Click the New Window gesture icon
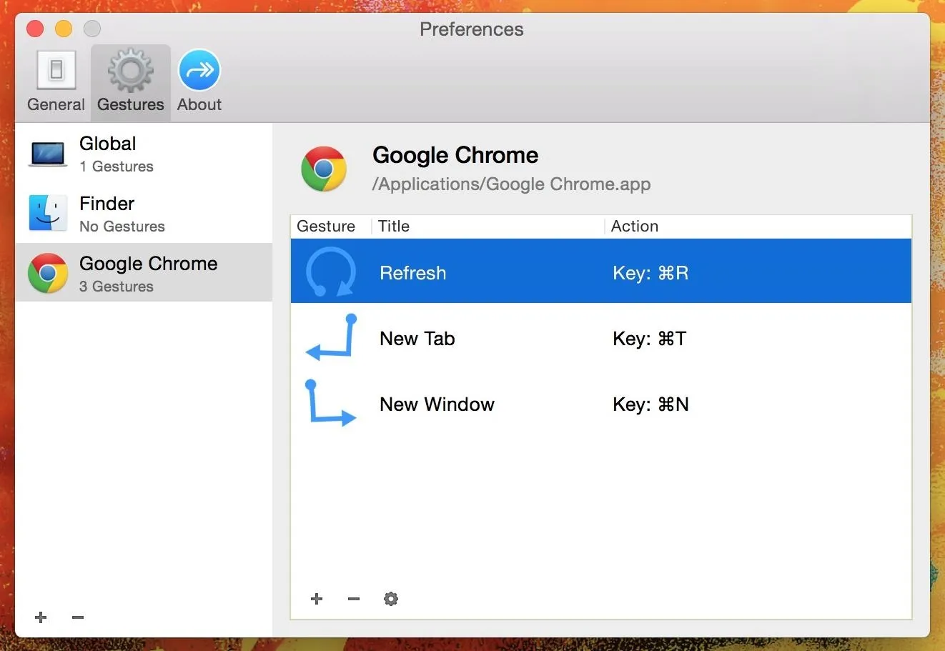Image resolution: width=945 pixels, height=651 pixels. pos(330,403)
